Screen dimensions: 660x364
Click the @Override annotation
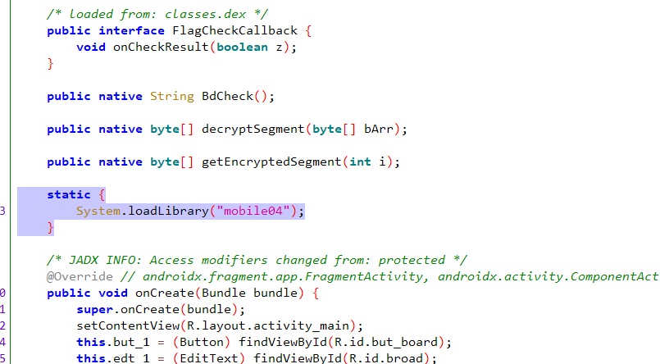point(80,277)
